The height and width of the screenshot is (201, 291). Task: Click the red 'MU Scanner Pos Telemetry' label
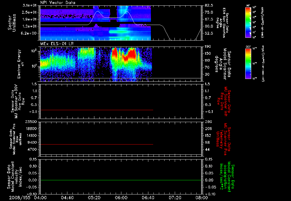224,139
